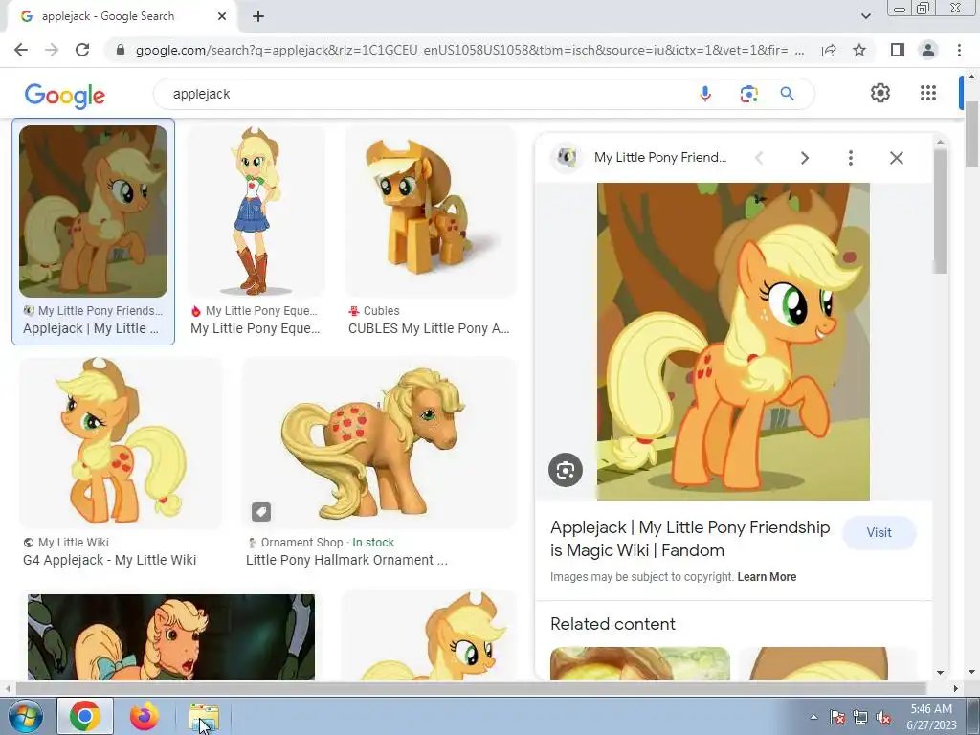Click the network tray icon
Image resolution: width=980 pixels, height=735 pixels.
pyautogui.click(x=860, y=718)
